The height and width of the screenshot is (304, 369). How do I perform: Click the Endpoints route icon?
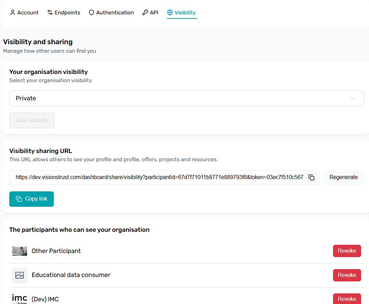click(50, 13)
